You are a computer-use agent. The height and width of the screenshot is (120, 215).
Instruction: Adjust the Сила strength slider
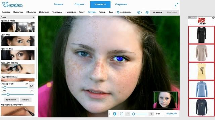[17, 94]
